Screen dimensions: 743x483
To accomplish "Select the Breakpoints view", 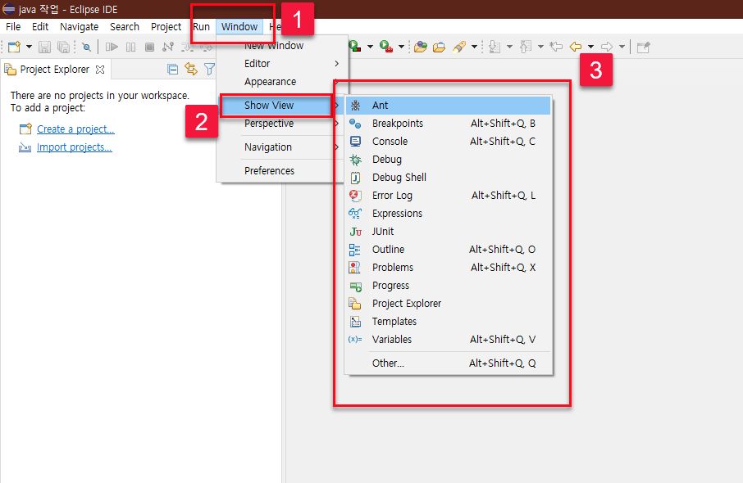I will click(x=449, y=124).
